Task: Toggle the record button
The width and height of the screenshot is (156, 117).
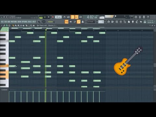Action: (53, 17)
